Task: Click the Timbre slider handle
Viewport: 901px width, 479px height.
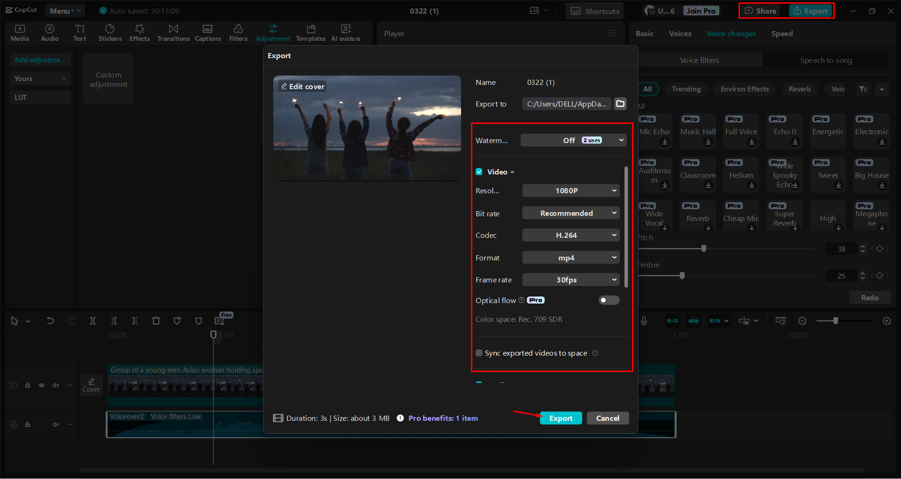Action: [x=682, y=275]
